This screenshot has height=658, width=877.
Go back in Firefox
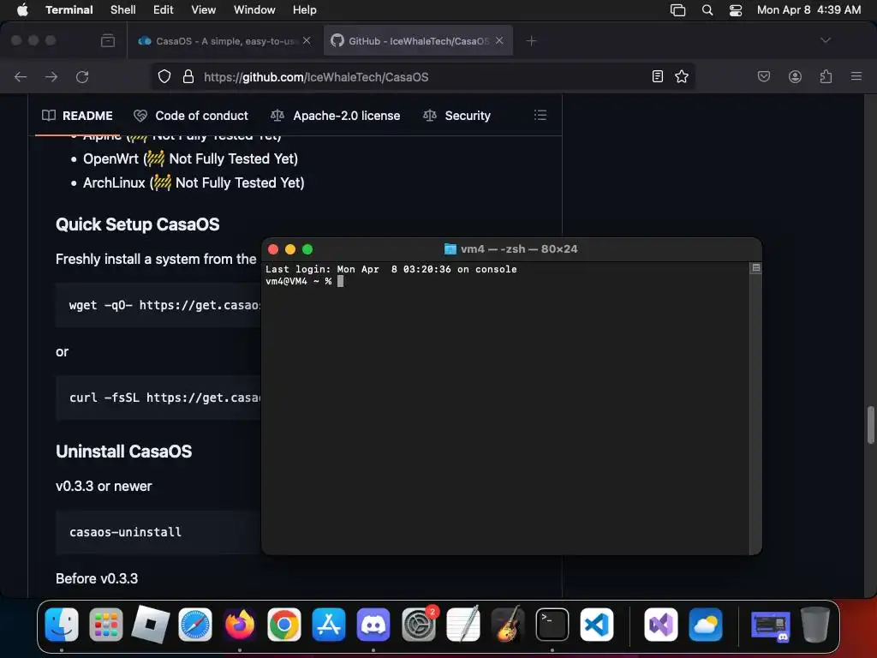click(x=21, y=76)
